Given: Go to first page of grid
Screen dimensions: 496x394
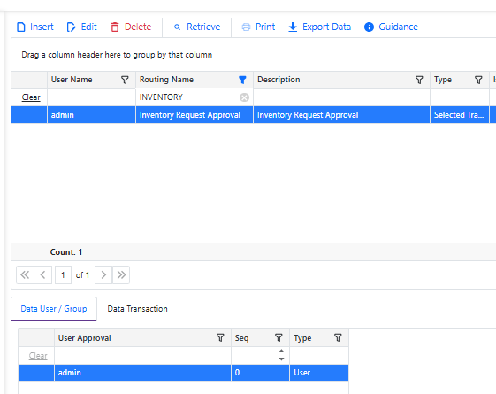Looking at the screenshot, I should point(25,274).
